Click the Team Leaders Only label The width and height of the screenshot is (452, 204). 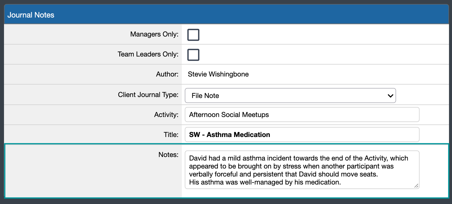[148, 54]
